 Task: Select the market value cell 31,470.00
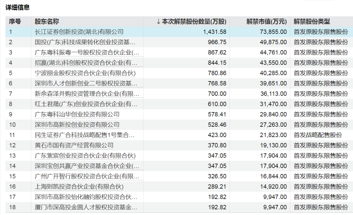(273, 104)
